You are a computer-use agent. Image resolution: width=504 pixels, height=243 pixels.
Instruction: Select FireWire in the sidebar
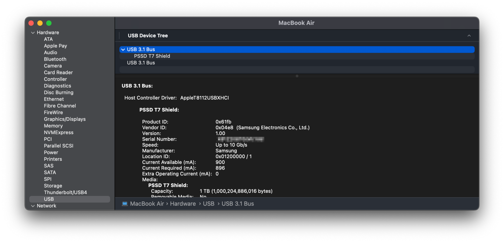click(53, 112)
